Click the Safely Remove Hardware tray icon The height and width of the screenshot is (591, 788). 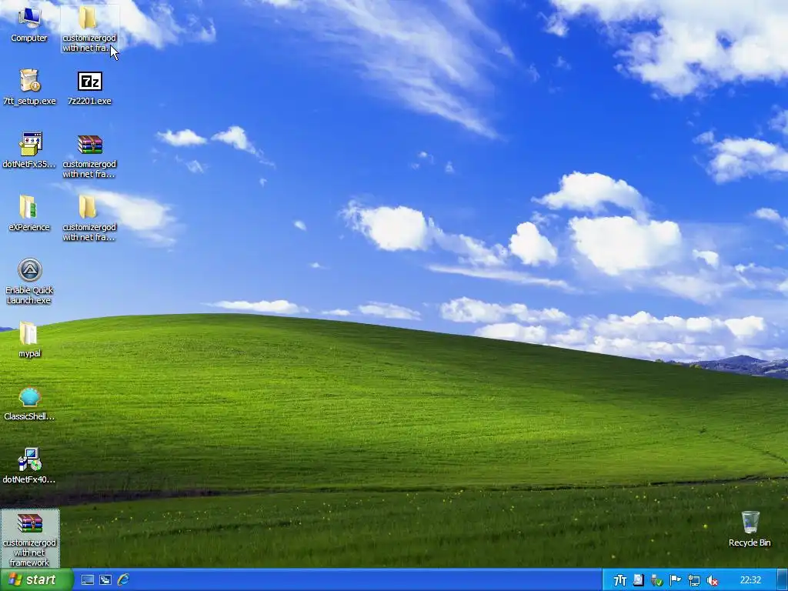(x=656, y=580)
